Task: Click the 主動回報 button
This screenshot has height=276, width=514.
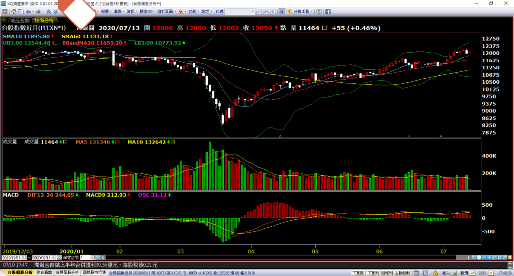Action: coord(402,272)
